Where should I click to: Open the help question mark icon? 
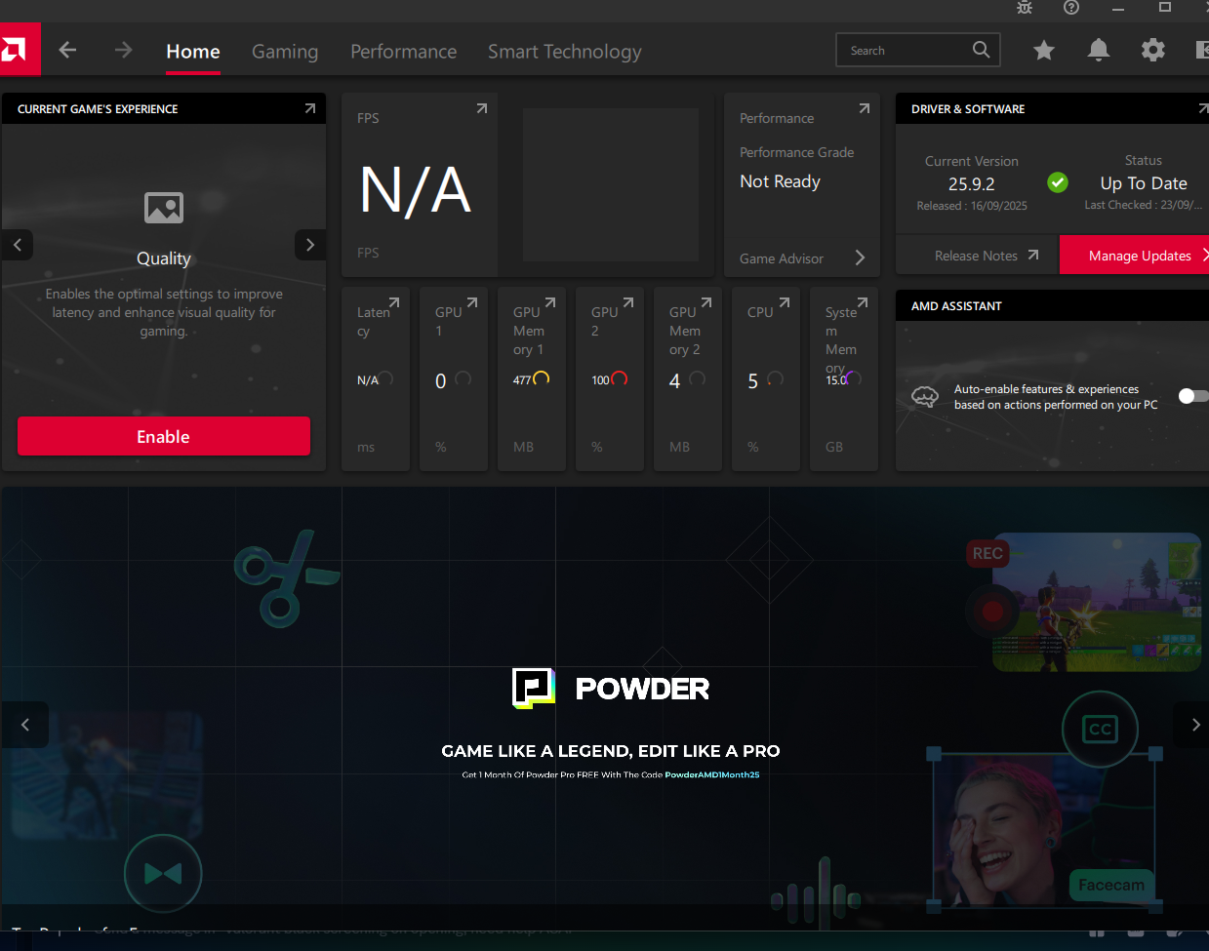pyautogui.click(x=1071, y=7)
